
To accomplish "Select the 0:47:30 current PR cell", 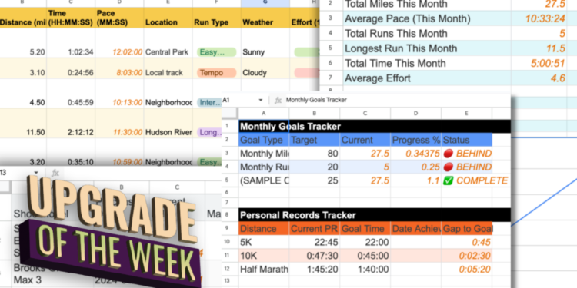I will tap(314, 256).
